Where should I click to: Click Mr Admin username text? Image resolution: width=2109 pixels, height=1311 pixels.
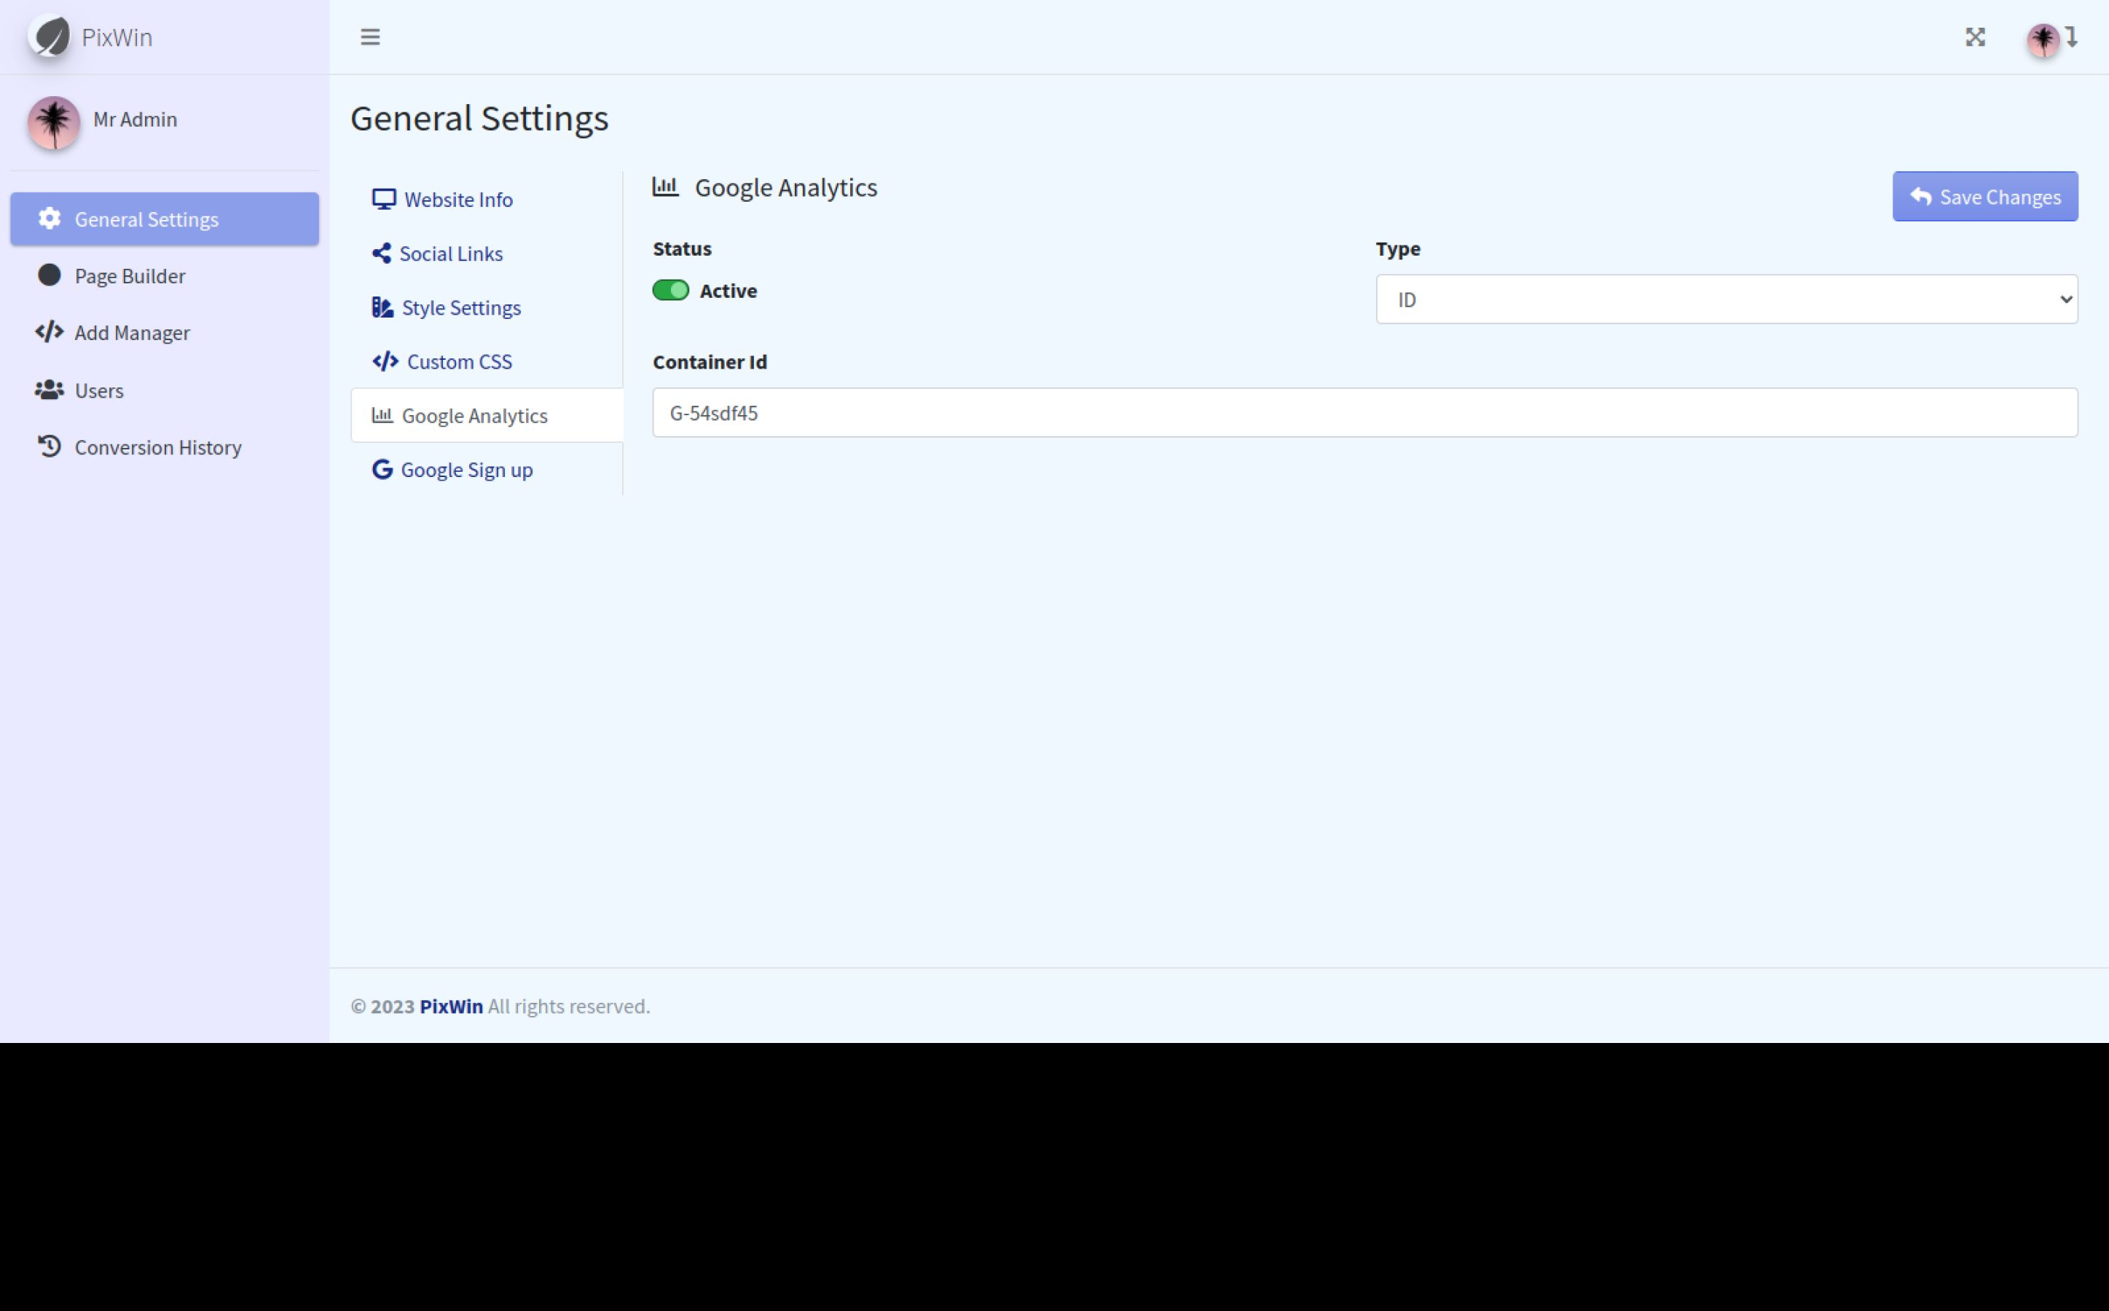pyautogui.click(x=136, y=119)
